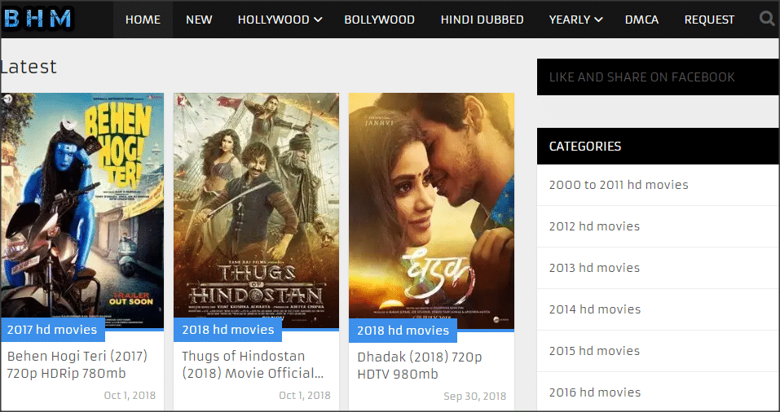Screen dimensions: 780x412
Task: Select Hindi Dubbed in navigation bar
Action: (x=482, y=20)
